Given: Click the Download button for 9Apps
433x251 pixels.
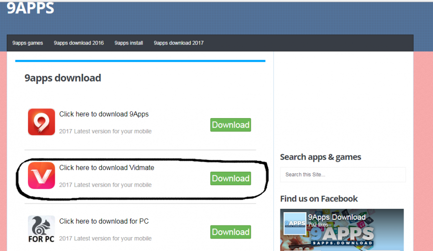Looking at the screenshot, I should [230, 125].
